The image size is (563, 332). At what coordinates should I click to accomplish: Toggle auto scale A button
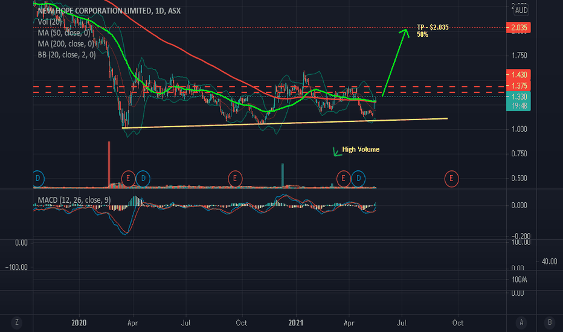tap(521, 323)
